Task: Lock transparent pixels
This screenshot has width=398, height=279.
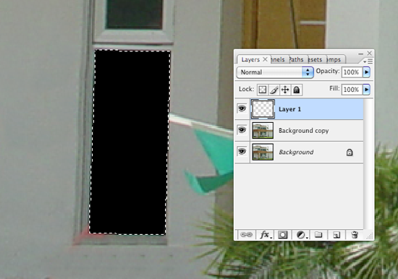Action: tap(263, 90)
